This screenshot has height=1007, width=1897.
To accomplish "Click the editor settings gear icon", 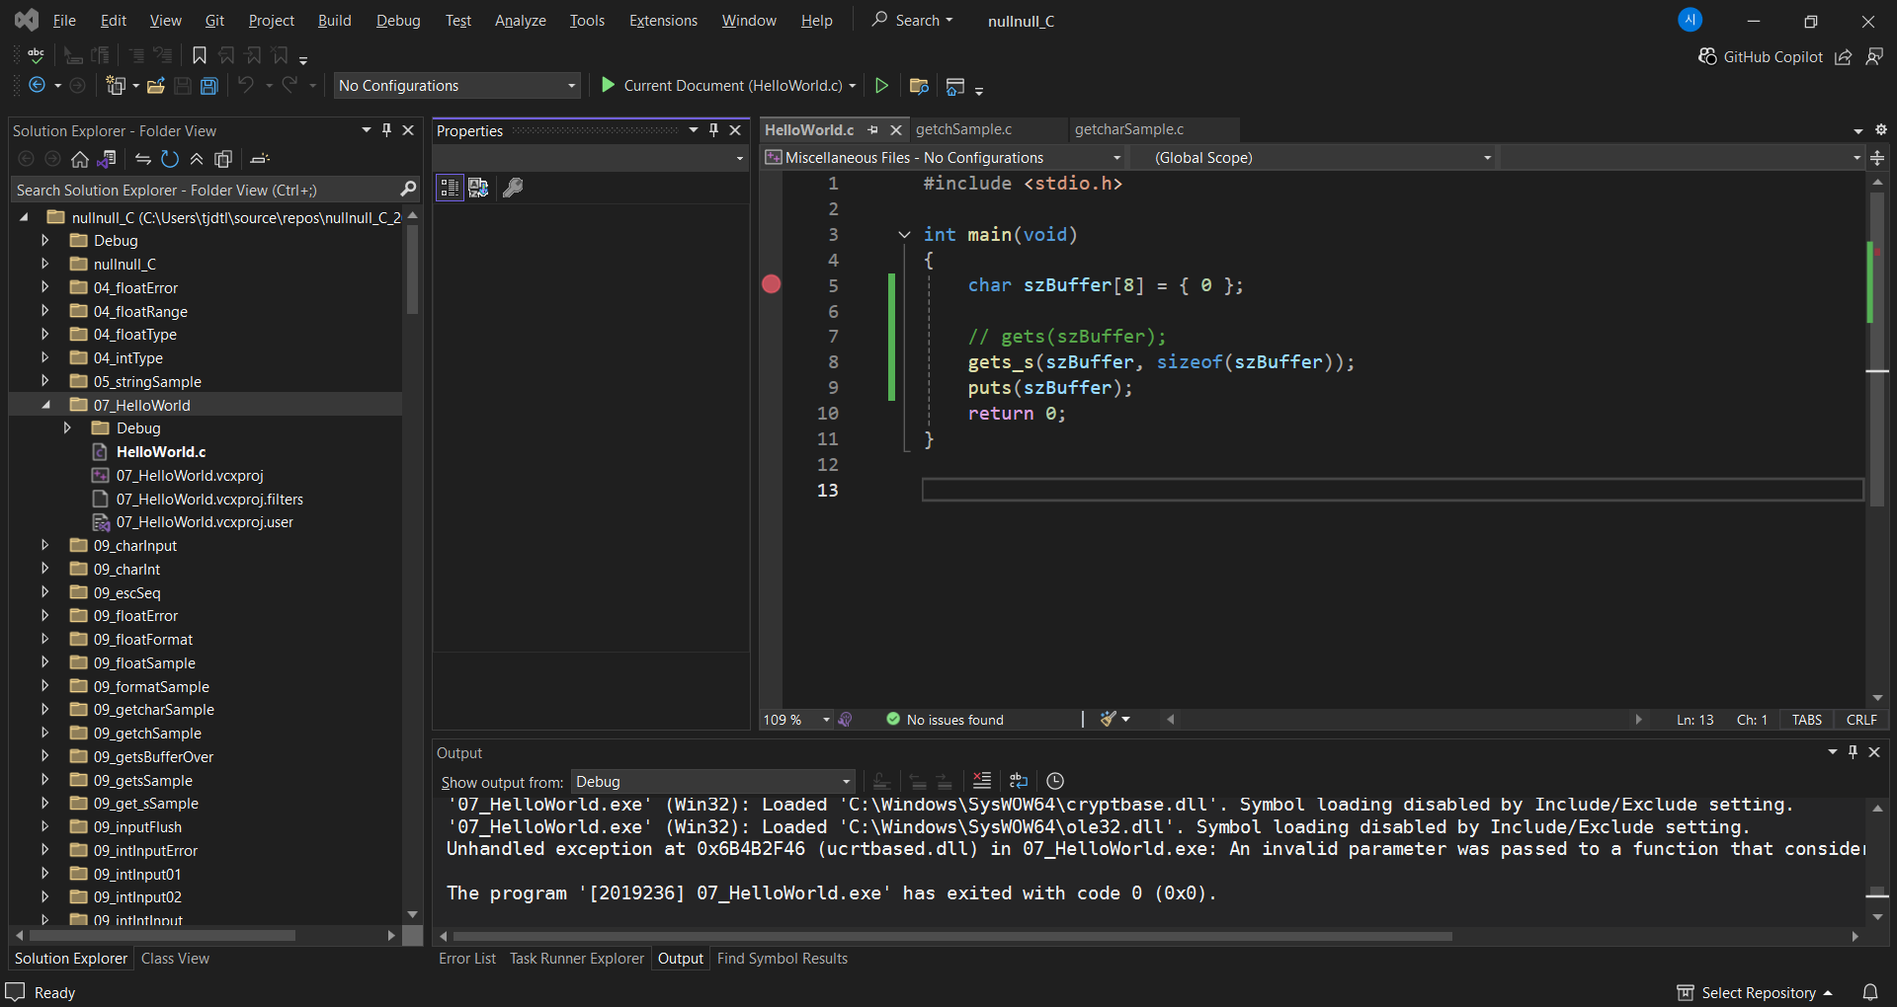I will click(x=1881, y=130).
